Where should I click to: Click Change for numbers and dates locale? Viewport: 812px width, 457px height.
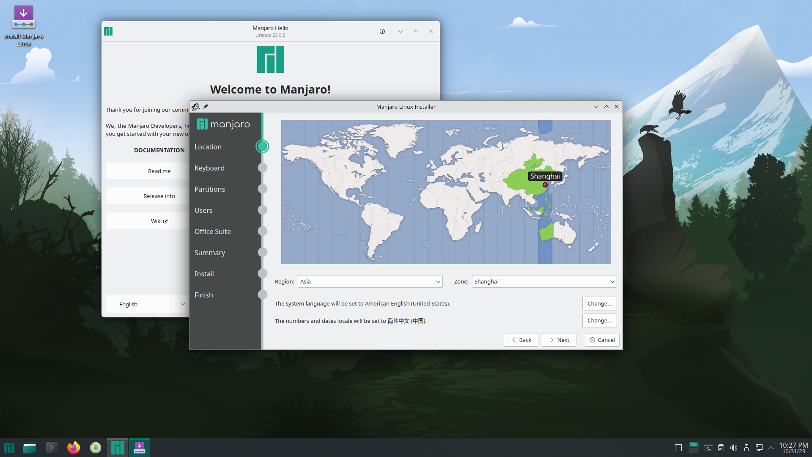click(599, 320)
